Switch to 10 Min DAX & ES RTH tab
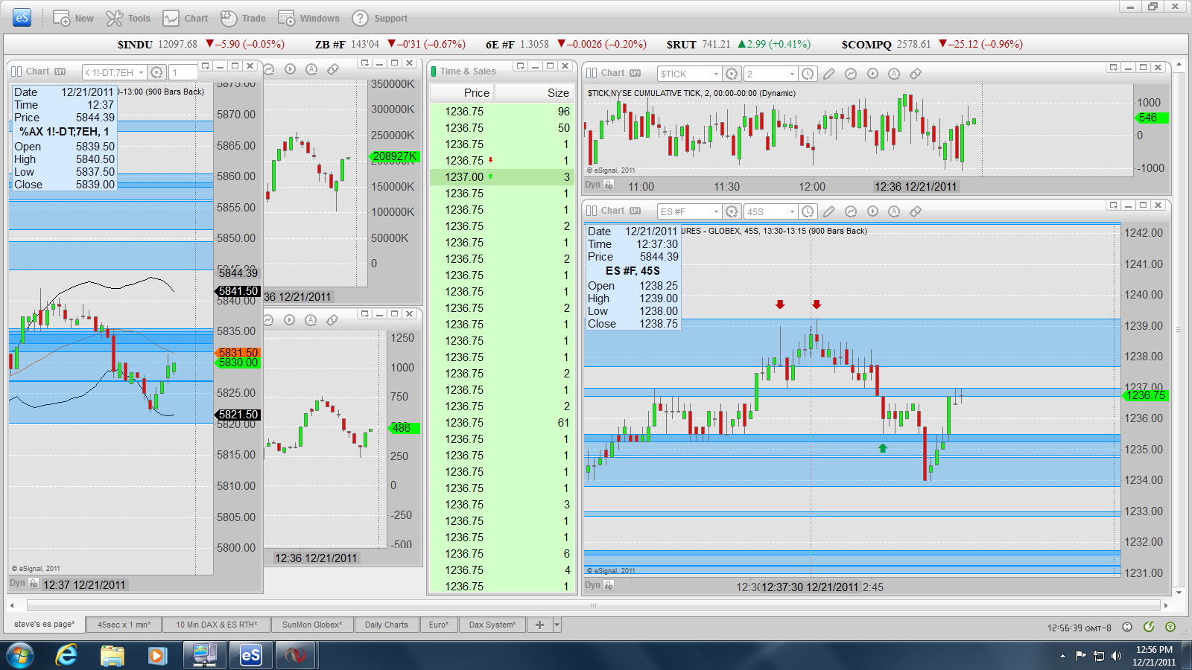 click(x=217, y=625)
